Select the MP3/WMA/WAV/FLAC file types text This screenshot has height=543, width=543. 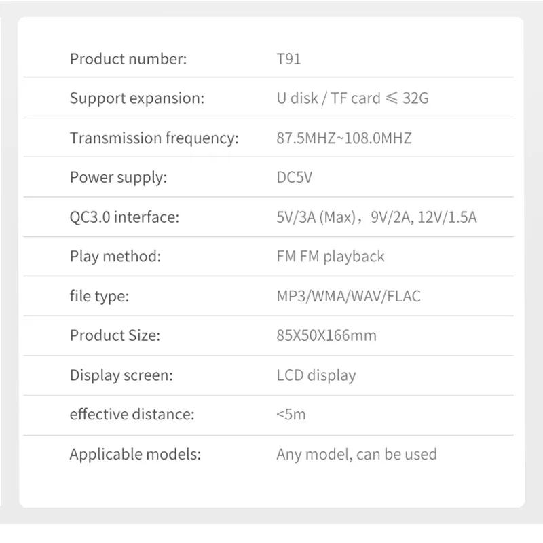point(348,296)
